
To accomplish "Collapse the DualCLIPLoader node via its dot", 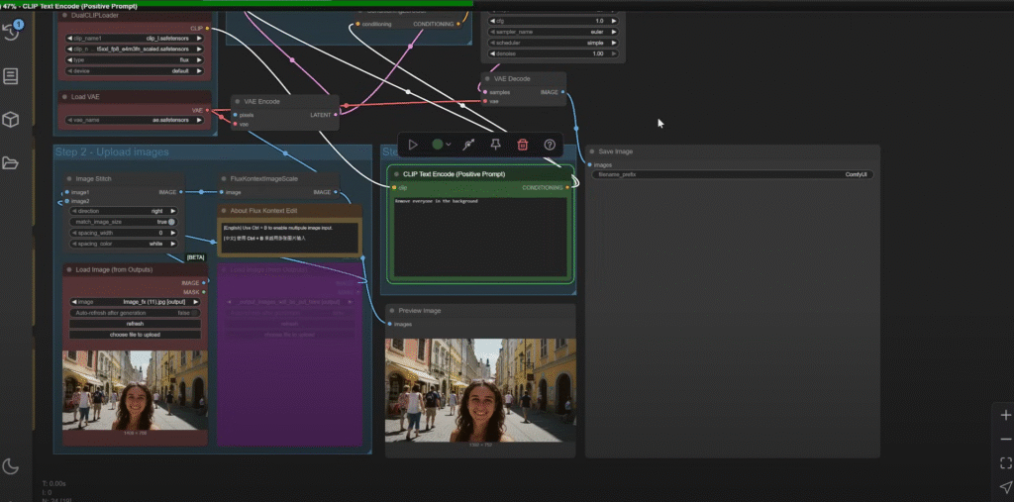I will tap(64, 15).
